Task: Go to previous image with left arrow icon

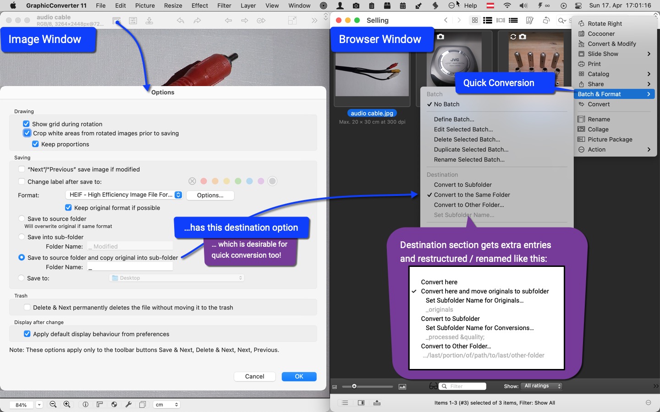Action: click(x=228, y=21)
